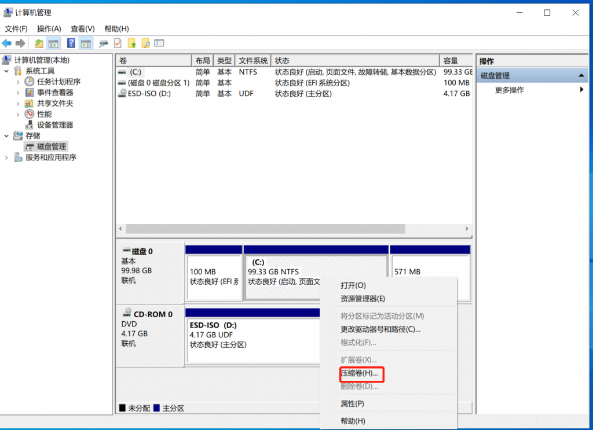
Task: Expand the 服务和应用程序 tree branch
Action: [x=5, y=157]
